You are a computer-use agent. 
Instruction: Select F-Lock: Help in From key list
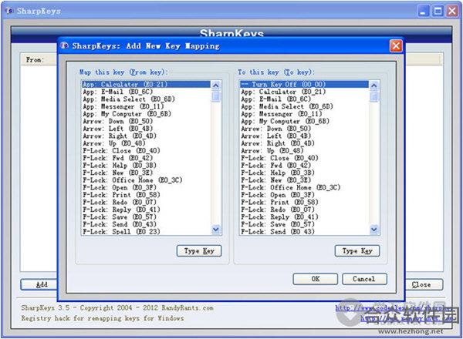pyautogui.click(x=146, y=166)
